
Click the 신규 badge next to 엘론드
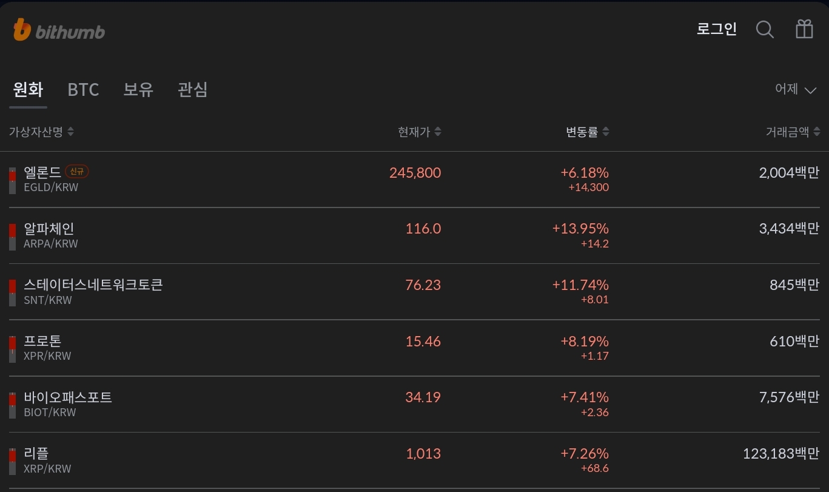click(77, 171)
